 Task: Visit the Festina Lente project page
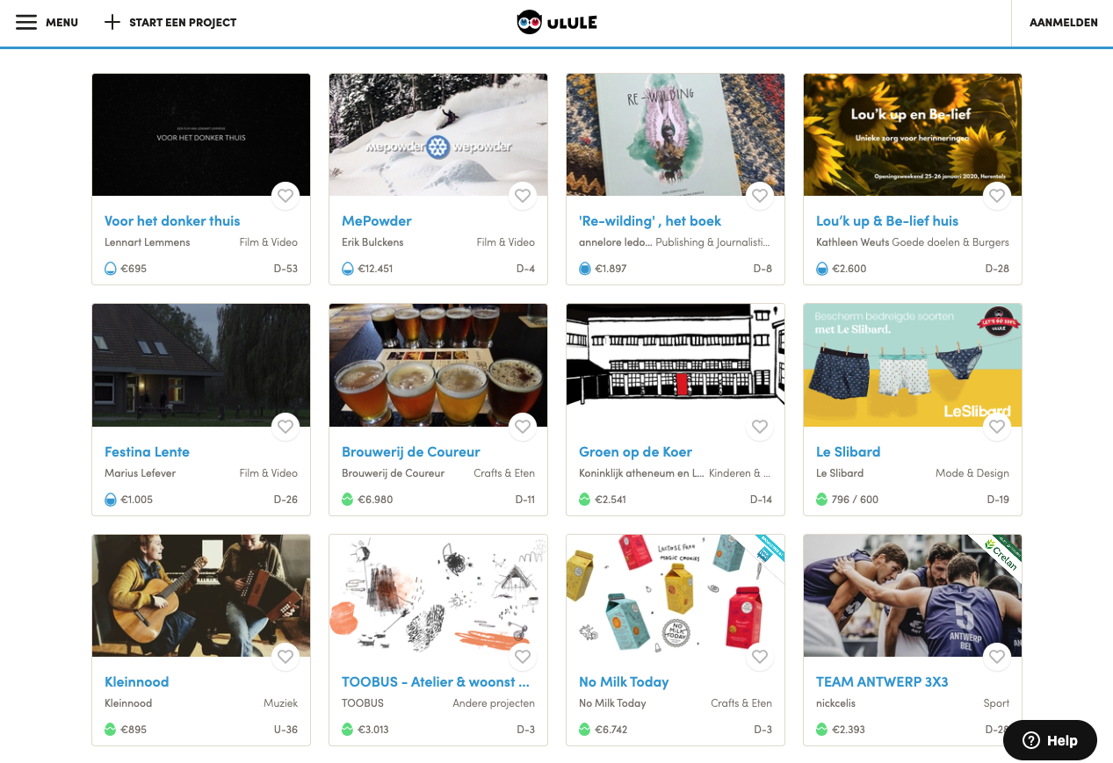(147, 452)
